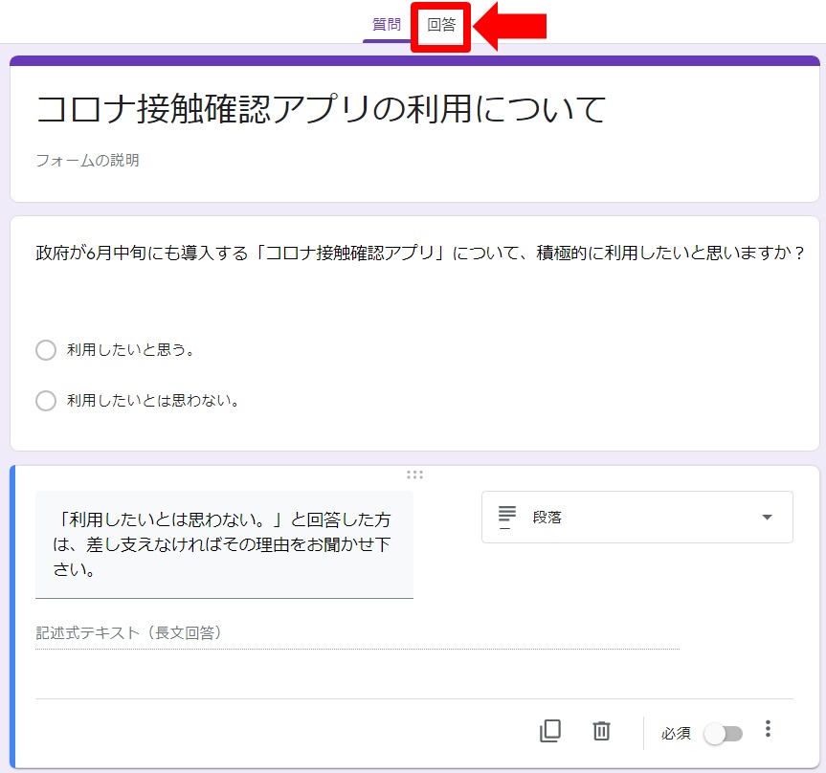The image size is (826, 773).
Task: Click the paragraph lines icon beside 段落
Action: coord(507,517)
